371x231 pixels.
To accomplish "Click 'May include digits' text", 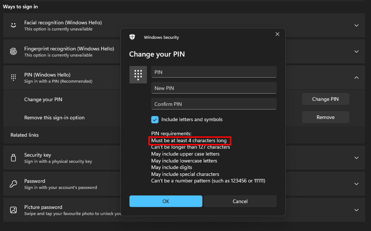I will tap(172, 167).
